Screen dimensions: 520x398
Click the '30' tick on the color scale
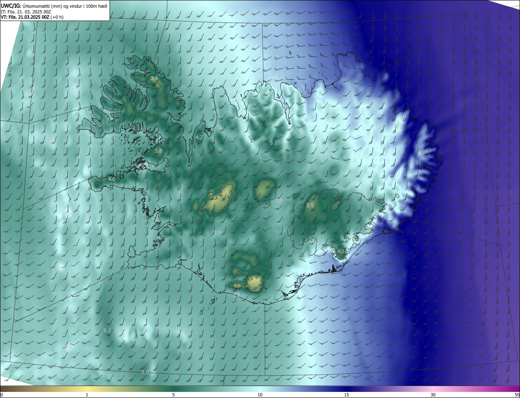click(x=433, y=395)
